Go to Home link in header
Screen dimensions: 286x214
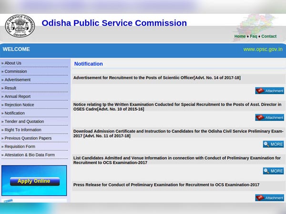coord(240,36)
